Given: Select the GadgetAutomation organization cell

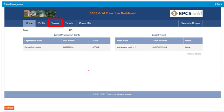Looking at the screenshot, I should coord(42,47).
